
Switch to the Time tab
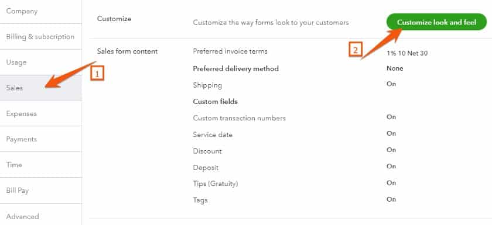(x=41, y=165)
